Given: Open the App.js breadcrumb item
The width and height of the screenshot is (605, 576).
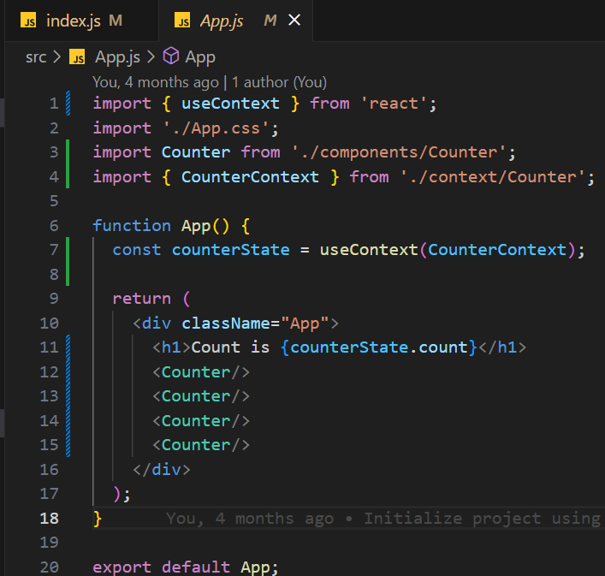Looking at the screenshot, I should click(118, 57).
